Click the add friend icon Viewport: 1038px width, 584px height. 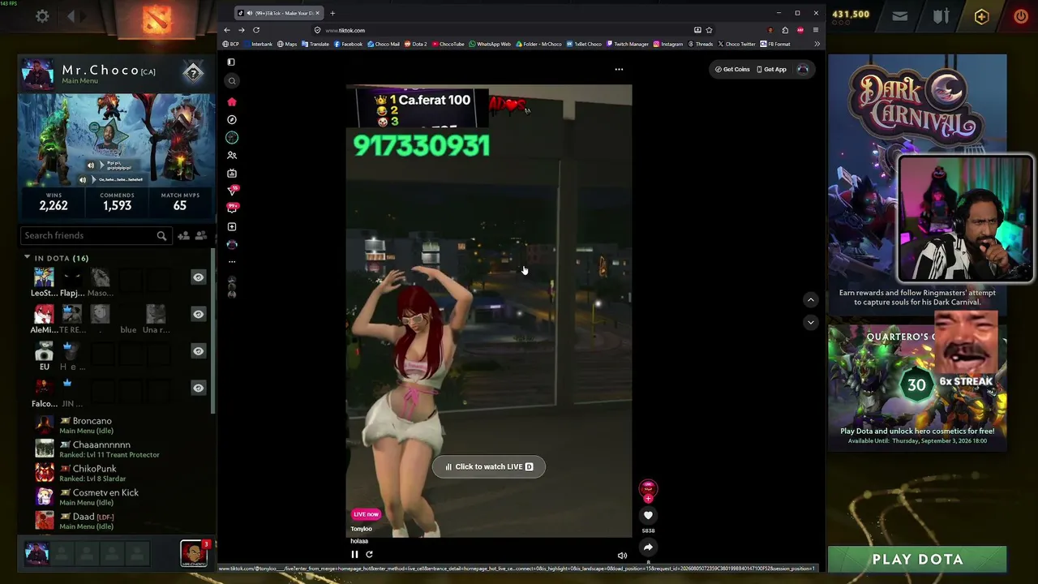click(x=184, y=235)
